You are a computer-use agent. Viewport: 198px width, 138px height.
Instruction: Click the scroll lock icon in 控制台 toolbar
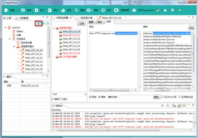(179, 105)
